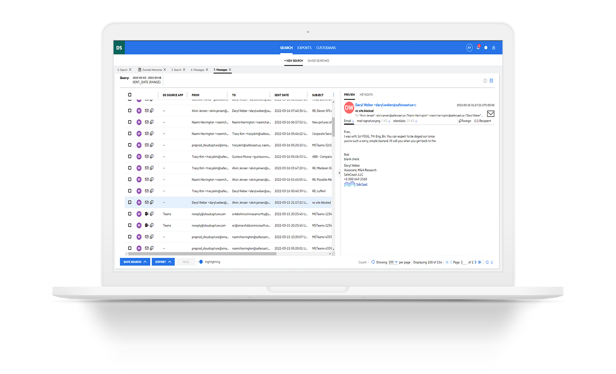Tick checkbox for 'RE: Possible Me' row
The height and width of the screenshot is (374, 616).
coord(130,180)
